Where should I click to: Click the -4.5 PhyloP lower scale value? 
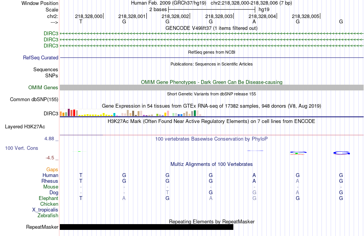click(x=50, y=158)
